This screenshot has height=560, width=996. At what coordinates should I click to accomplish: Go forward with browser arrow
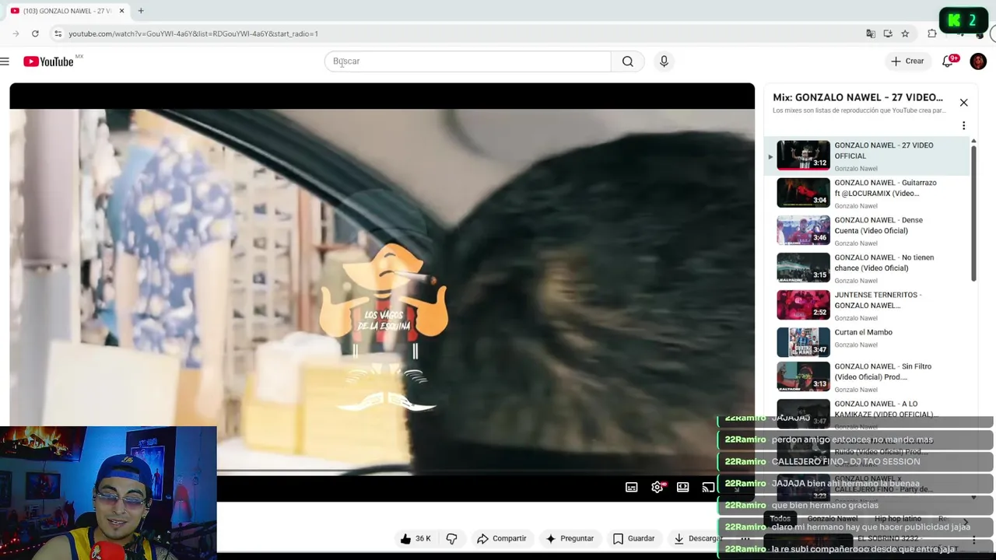click(16, 33)
